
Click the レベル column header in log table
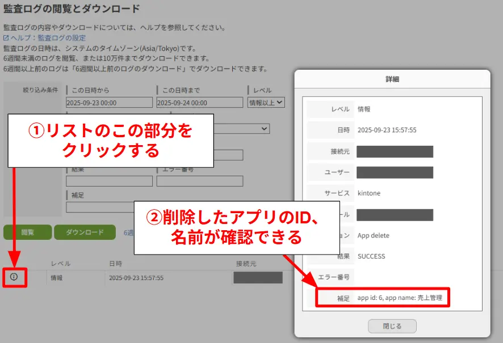pyautogui.click(x=61, y=264)
